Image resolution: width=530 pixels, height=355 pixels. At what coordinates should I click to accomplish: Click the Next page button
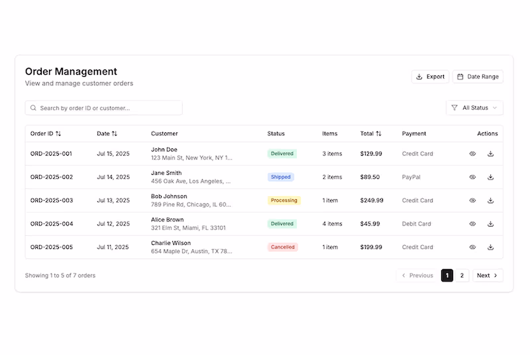pyautogui.click(x=488, y=276)
